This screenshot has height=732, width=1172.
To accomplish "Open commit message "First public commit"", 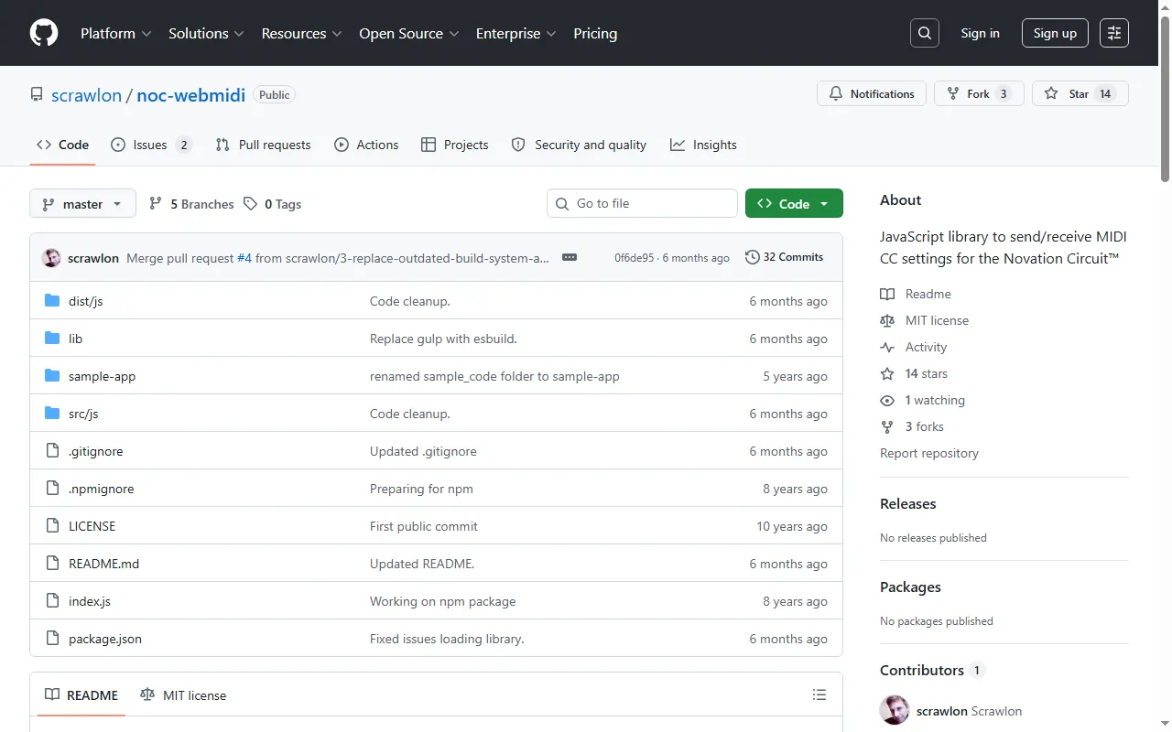I will [424, 526].
